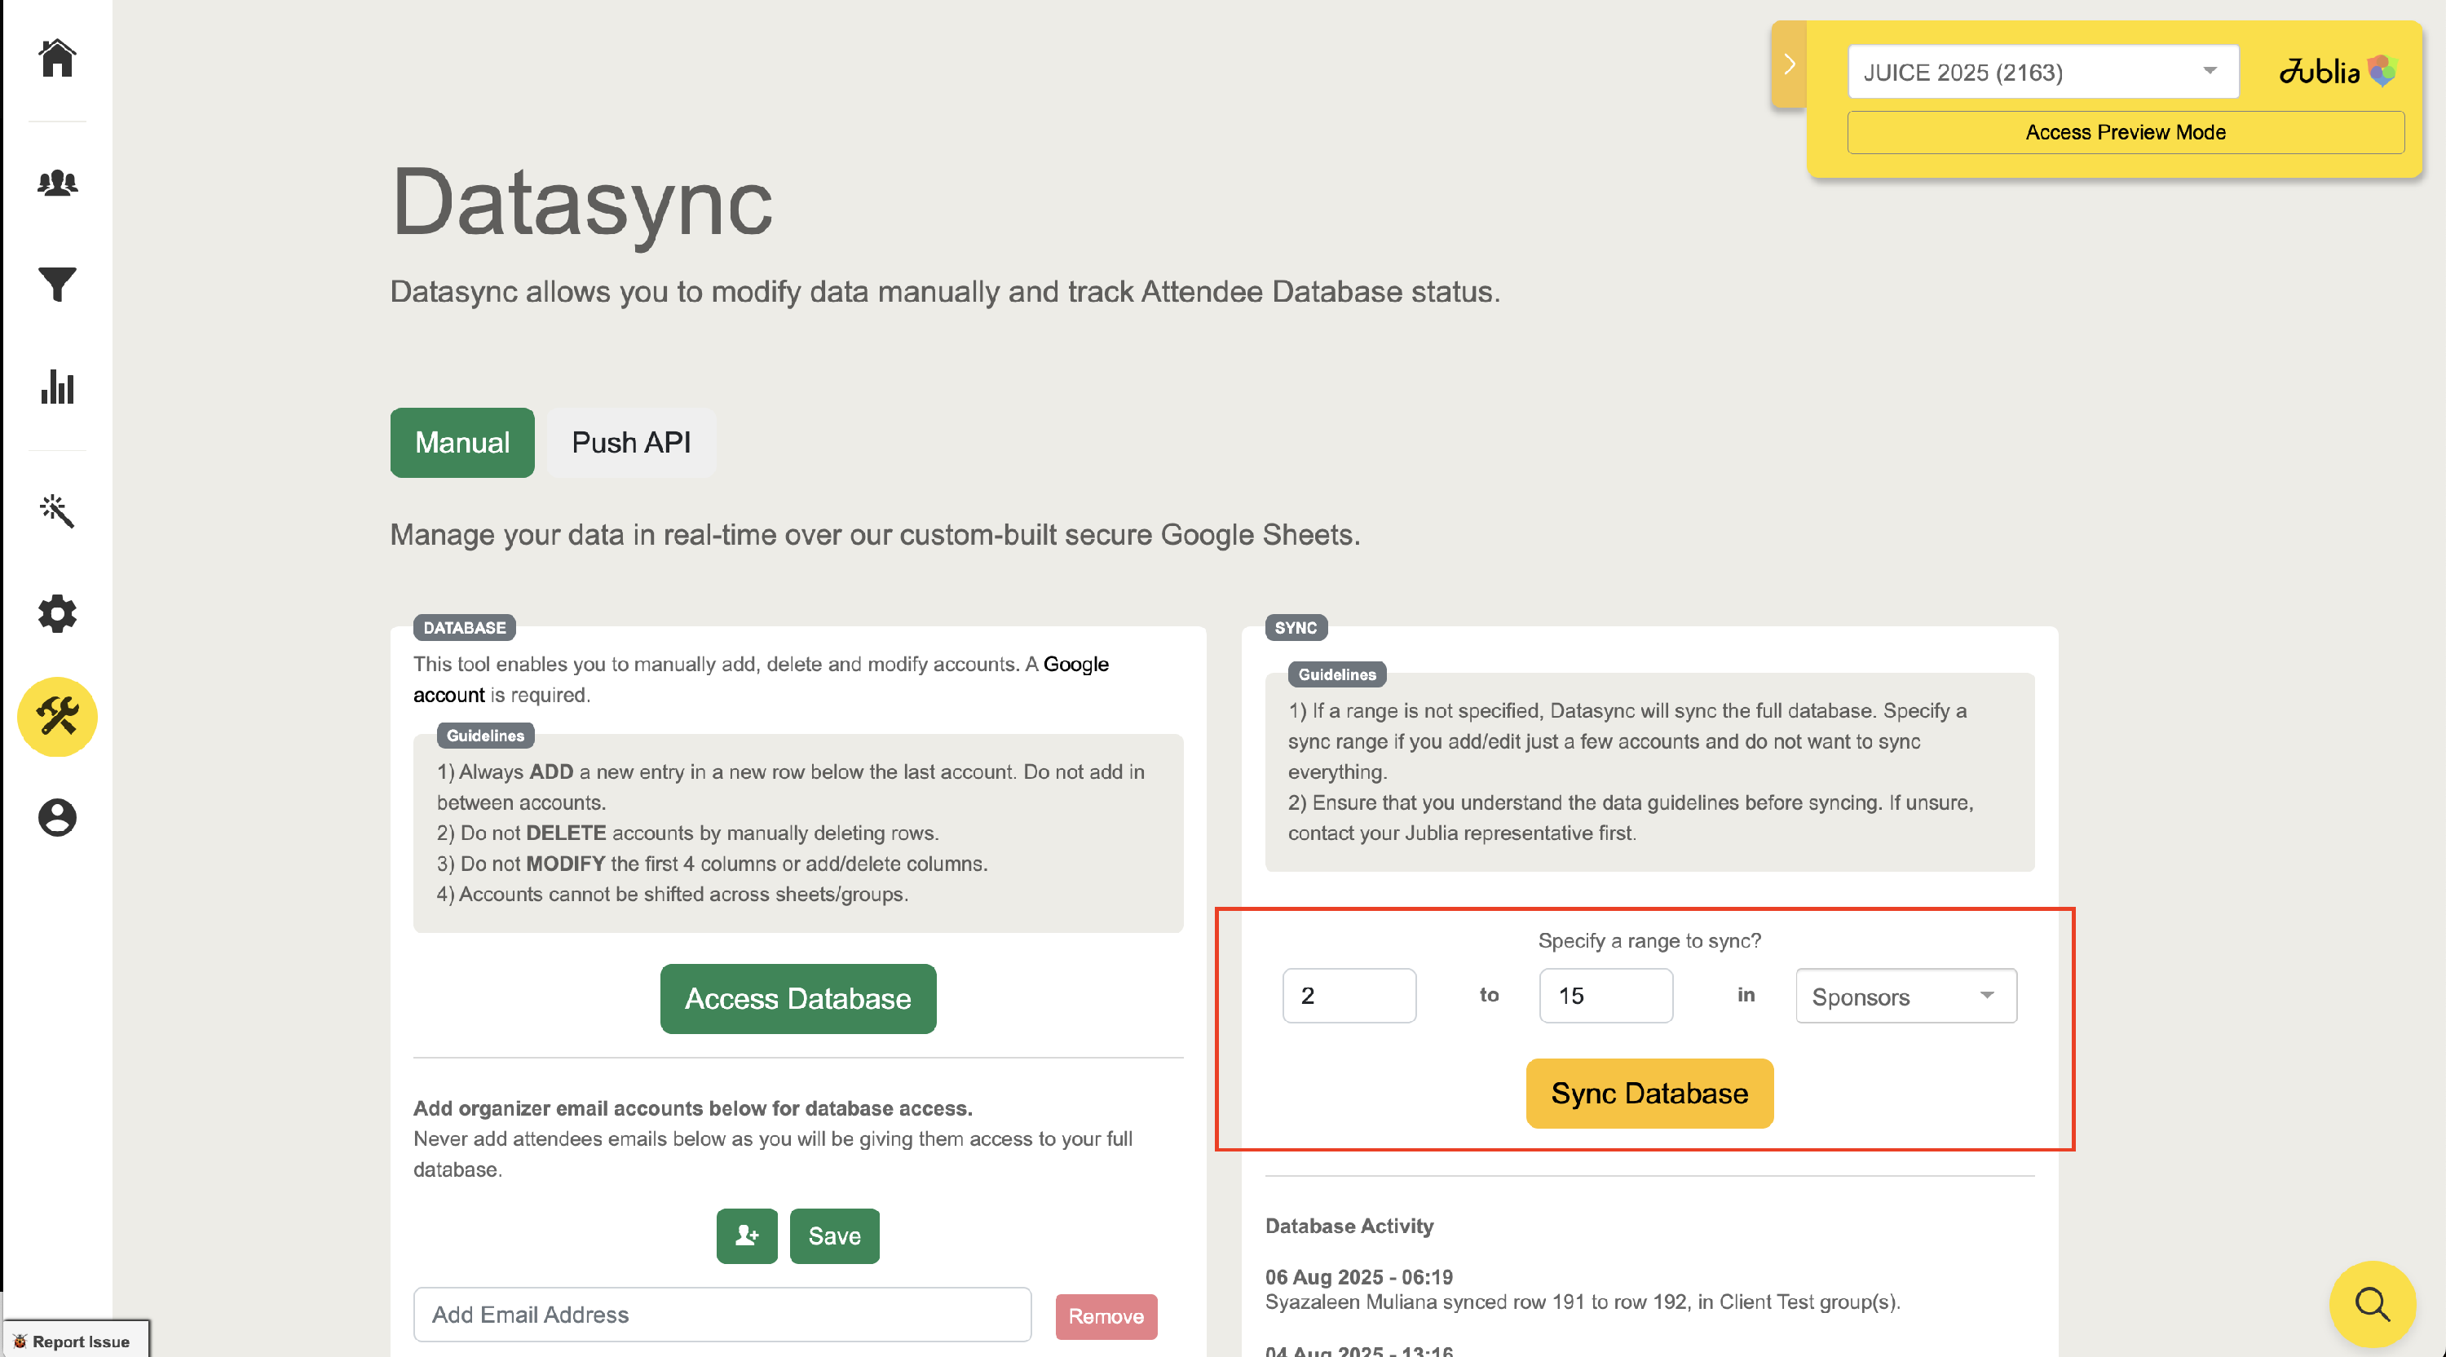This screenshot has width=2446, height=1357.
Task: Click the add-user icon button
Action: click(x=746, y=1235)
